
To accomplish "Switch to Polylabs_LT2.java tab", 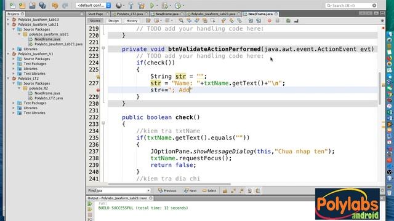I will 130,14.
